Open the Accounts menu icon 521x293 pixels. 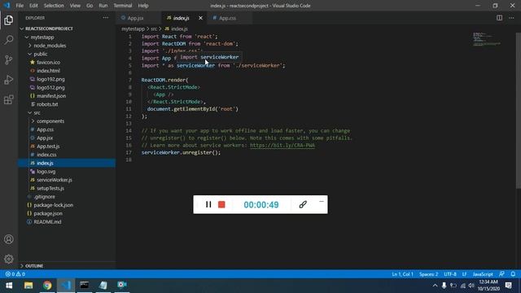tap(9, 239)
